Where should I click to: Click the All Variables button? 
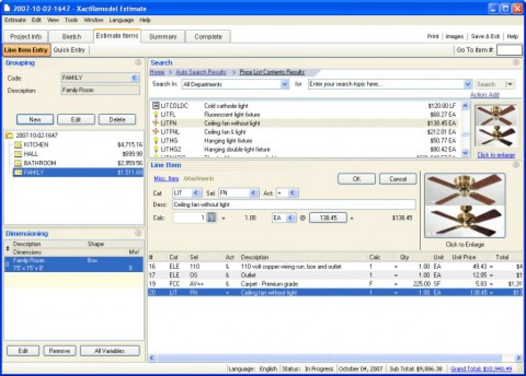click(110, 351)
